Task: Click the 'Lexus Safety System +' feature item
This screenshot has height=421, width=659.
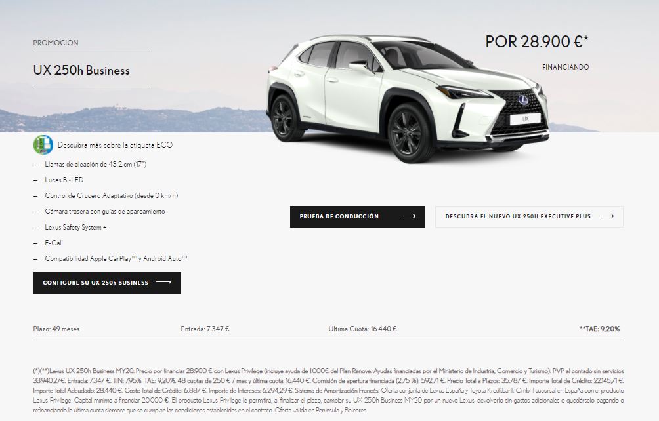Action: [x=75, y=228]
